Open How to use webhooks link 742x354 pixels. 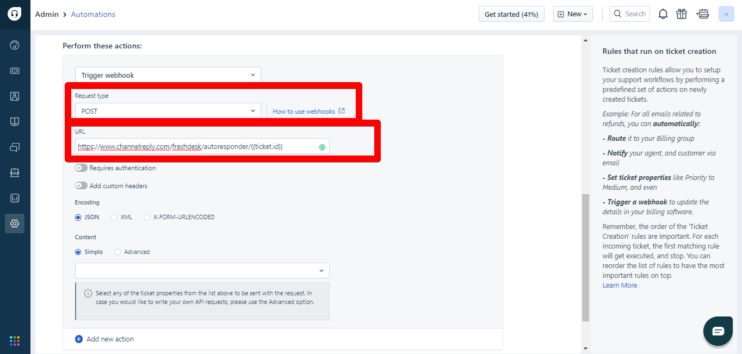(304, 111)
